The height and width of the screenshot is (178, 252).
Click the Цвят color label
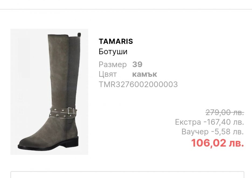[x=108, y=74]
